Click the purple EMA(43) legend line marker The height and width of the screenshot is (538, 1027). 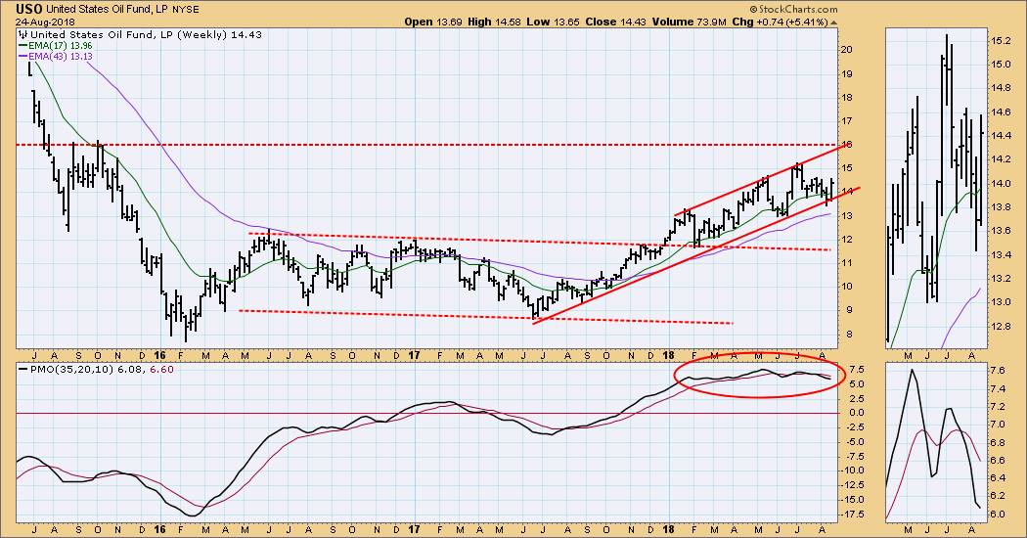click(25, 55)
